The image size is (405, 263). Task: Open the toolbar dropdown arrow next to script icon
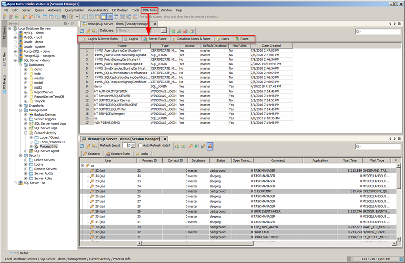coord(77,17)
